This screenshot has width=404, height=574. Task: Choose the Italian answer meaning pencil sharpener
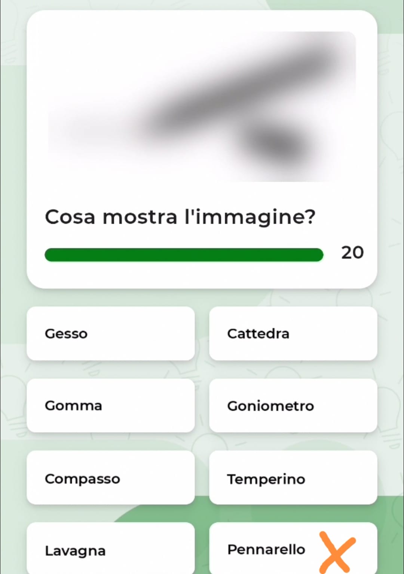293,478
